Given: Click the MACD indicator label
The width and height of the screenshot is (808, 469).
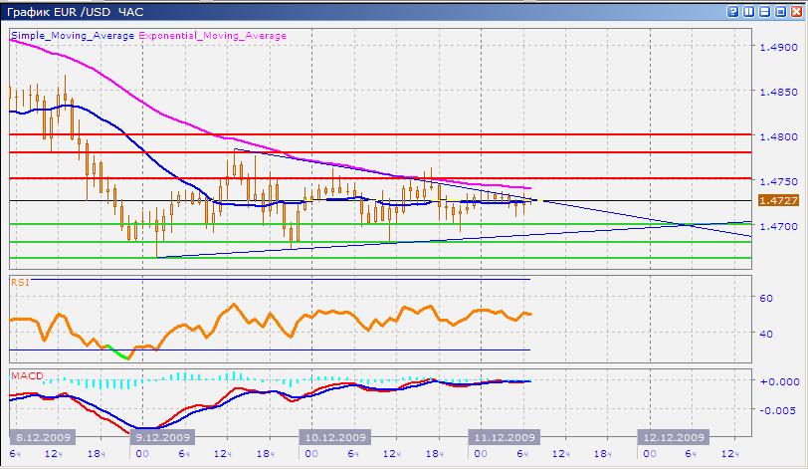Looking at the screenshot, I should [x=27, y=375].
